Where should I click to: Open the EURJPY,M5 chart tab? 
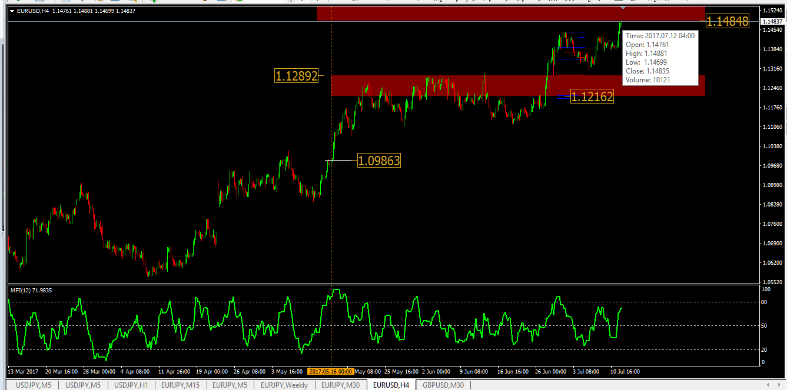pos(230,385)
